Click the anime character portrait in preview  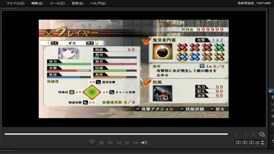(x=69, y=53)
